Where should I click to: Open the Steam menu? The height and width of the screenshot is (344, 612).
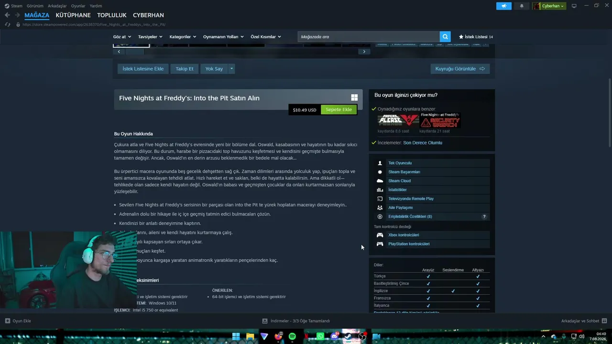(x=17, y=6)
